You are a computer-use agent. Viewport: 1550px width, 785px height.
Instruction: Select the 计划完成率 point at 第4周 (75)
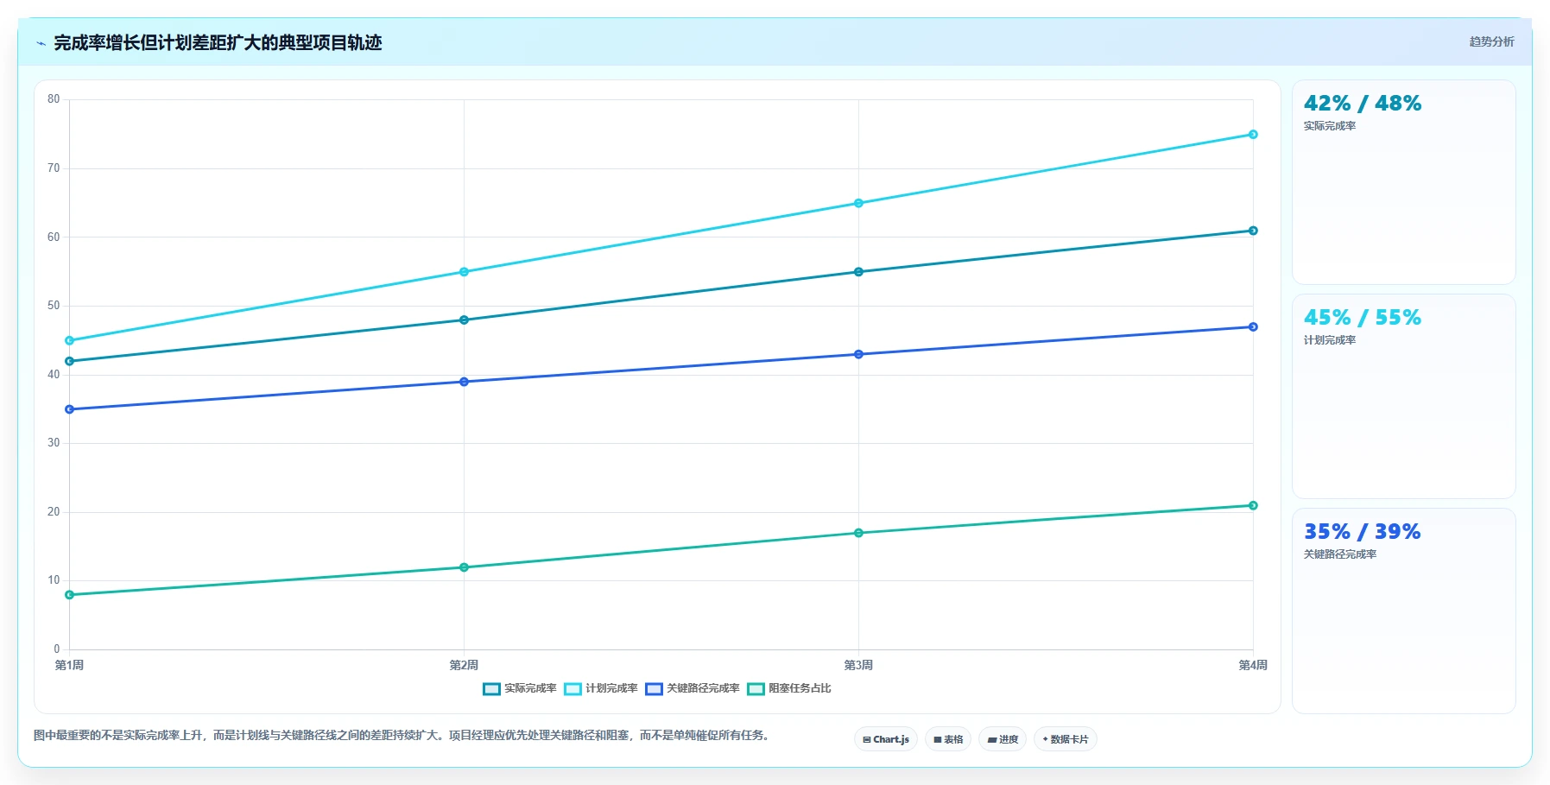pos(1253,135)
